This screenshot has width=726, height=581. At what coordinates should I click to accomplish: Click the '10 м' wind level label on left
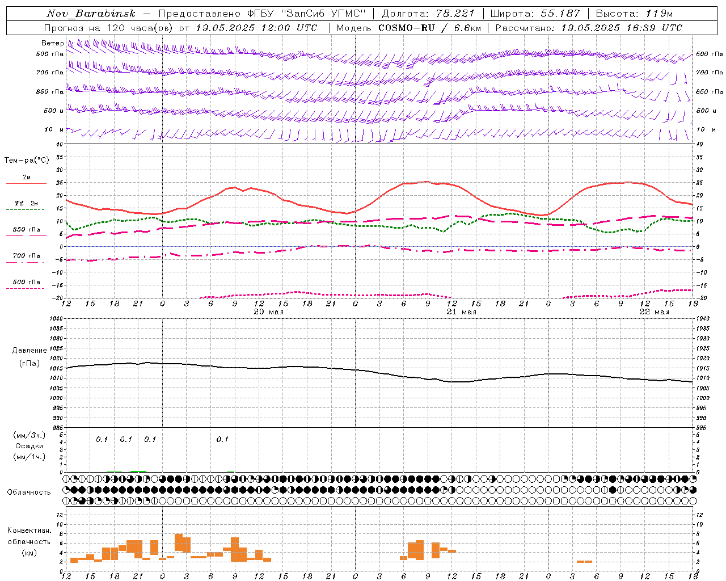click(x=54, y=129)
